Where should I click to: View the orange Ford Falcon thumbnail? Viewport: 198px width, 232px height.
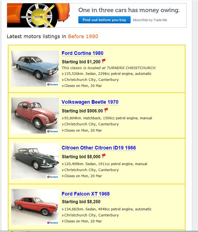pyautogui.click(x=35, y=207)
